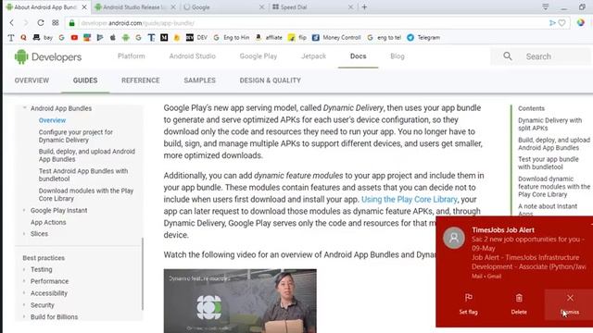Open the affliate Amazon bookmark

(269, 37)
